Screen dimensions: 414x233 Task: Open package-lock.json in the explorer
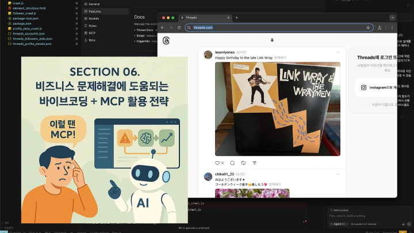(x=26, y=18)
